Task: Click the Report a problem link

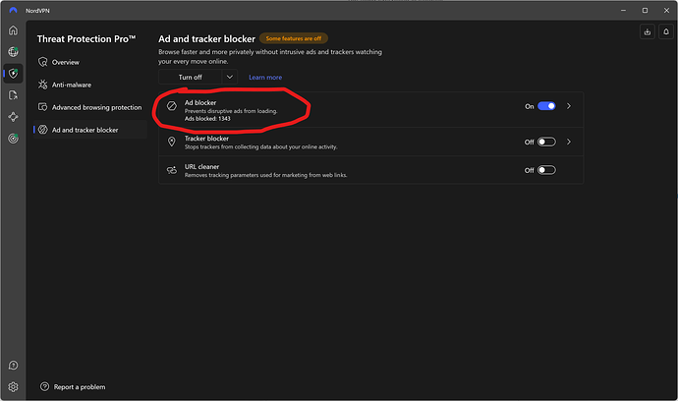Action: (80, 387)
